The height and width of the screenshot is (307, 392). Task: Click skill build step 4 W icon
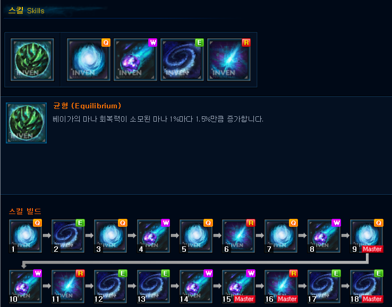(x=154, y=236)
